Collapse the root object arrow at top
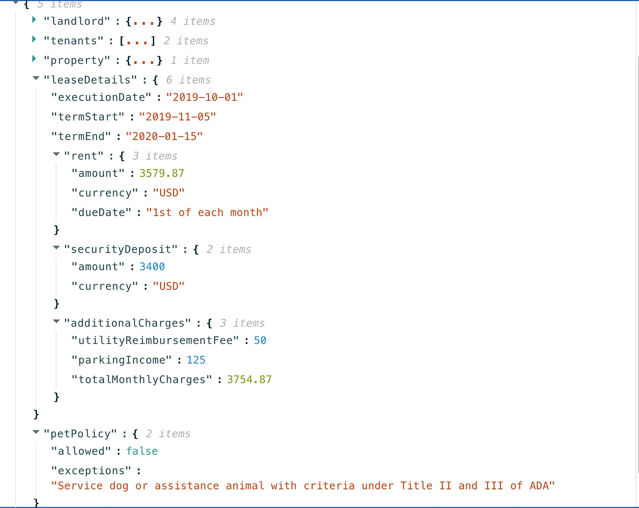The width and height of the screenshot is (639, 508). [16, 3]
